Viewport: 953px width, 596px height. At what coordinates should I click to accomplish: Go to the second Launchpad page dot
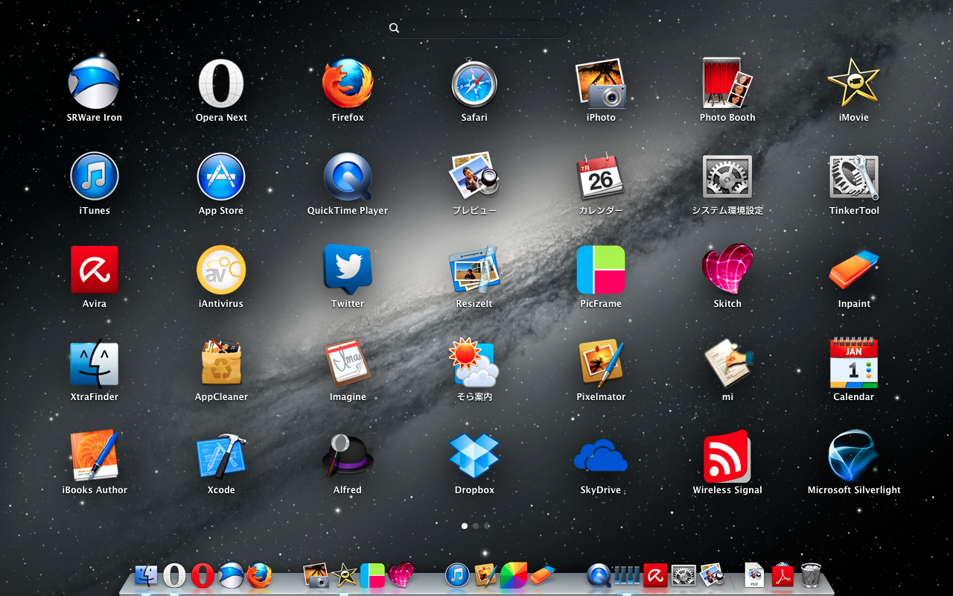click(476, 526)
